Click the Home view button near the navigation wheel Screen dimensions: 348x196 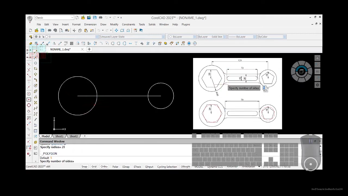(x=317, y=58)
